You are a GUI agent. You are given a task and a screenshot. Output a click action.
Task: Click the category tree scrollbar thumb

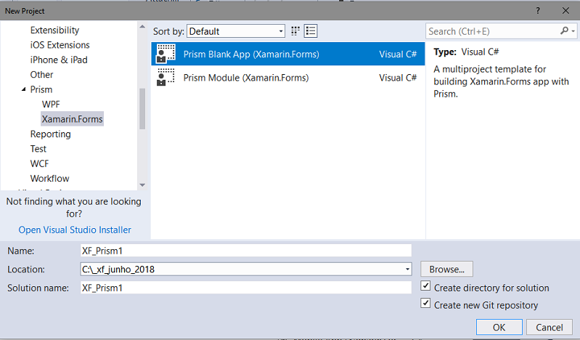coord(142,108)
